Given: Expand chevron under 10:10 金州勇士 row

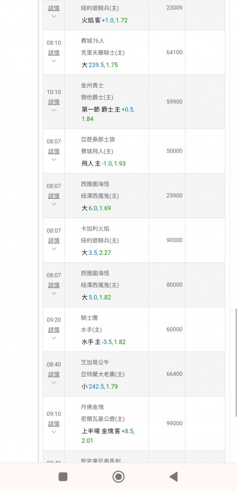Looking at the screenshot, I should [x=54, y=110].
